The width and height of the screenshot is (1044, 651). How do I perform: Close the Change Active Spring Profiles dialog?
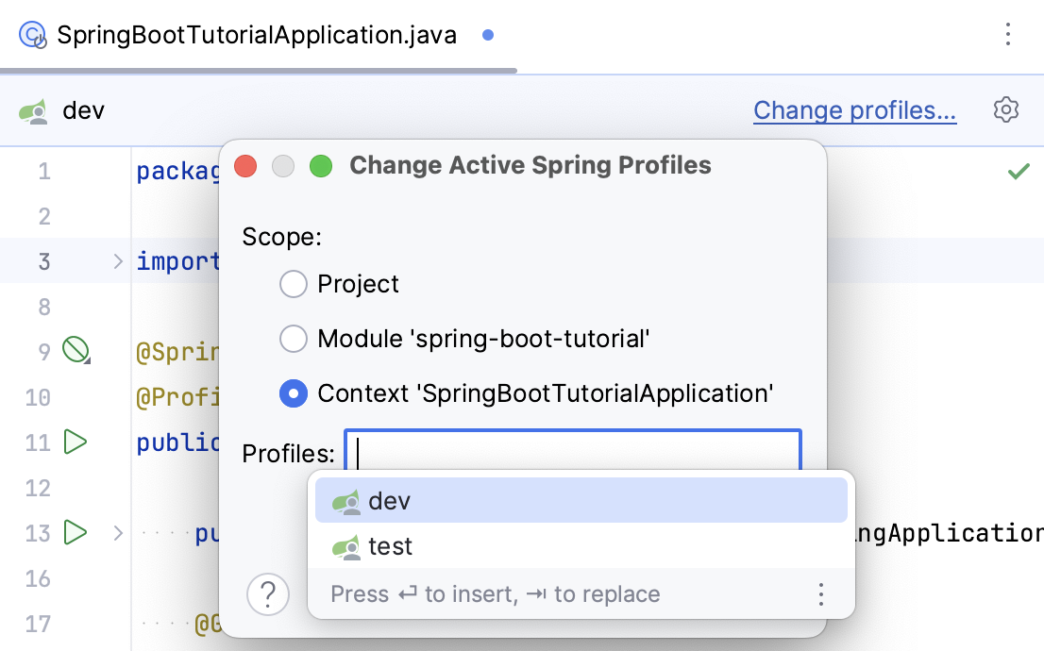click(x=245, y=167)
